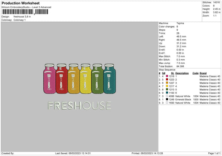Click the 'N#' column header
Screen dimensions: 222x156
[x=164, y=73]
